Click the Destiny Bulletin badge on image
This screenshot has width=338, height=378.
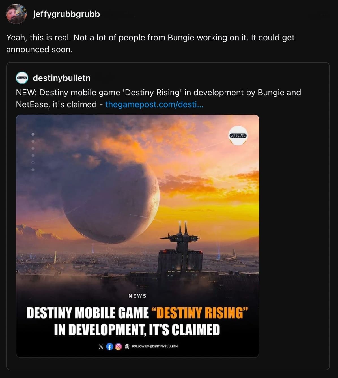pos(238,136)
